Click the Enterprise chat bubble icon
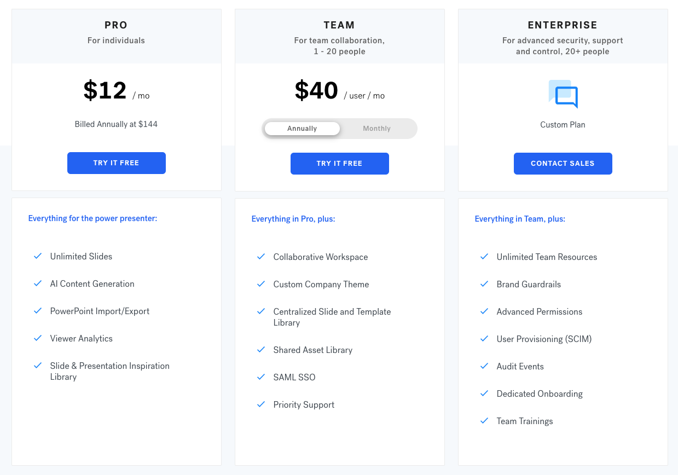 click(563, 94)
